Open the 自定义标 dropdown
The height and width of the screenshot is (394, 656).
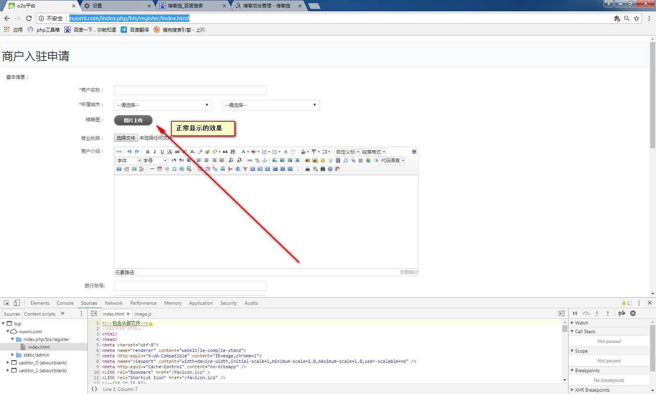click(x=347, y=152)
